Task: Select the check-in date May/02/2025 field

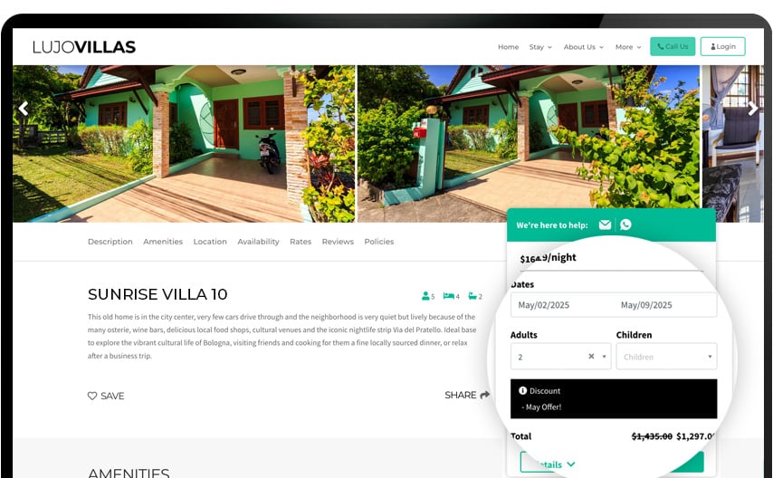Action: [x=544, y=305]
